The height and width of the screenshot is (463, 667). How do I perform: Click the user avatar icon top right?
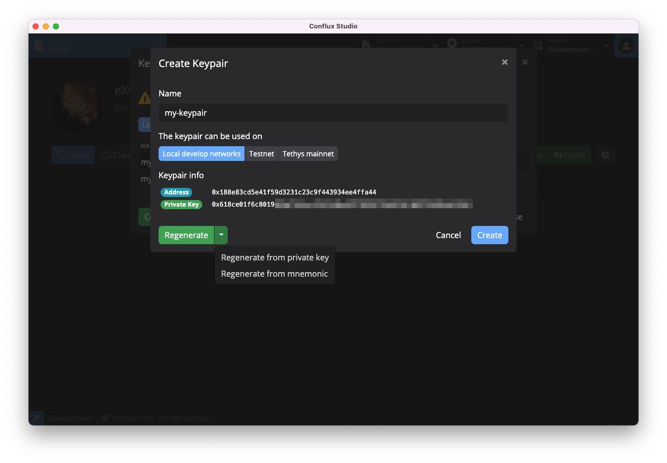pyautogui.click(x=626, y=46)
